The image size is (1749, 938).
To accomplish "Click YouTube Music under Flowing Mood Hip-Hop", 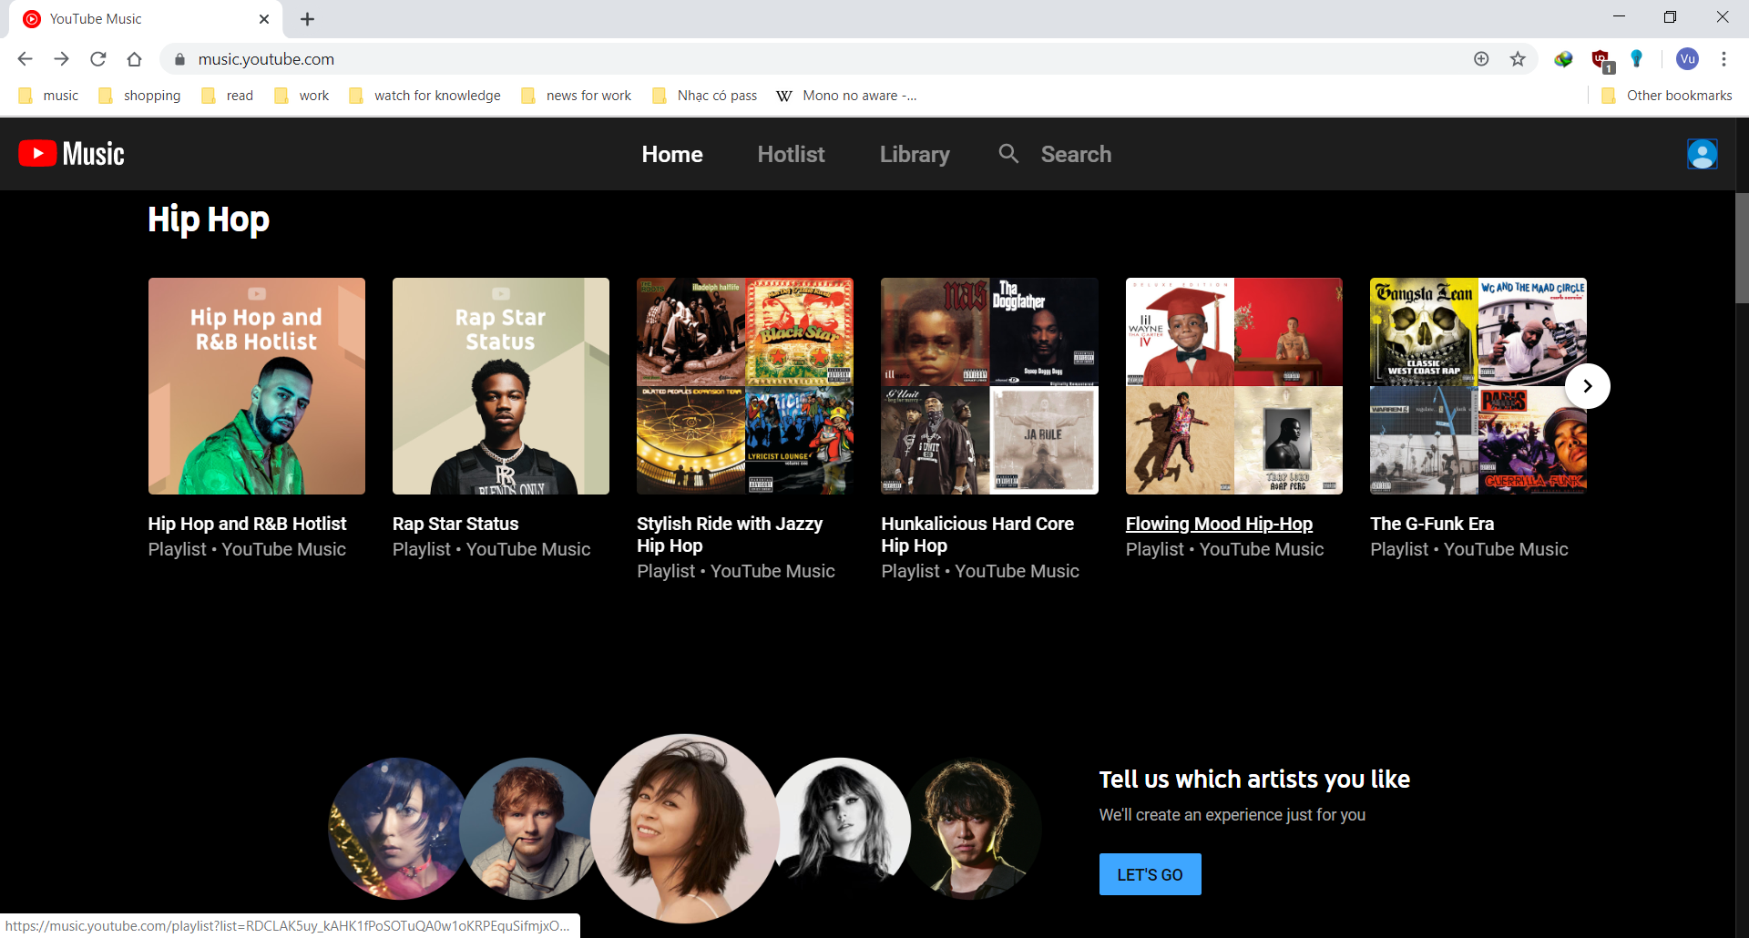I will point(1262,549).
